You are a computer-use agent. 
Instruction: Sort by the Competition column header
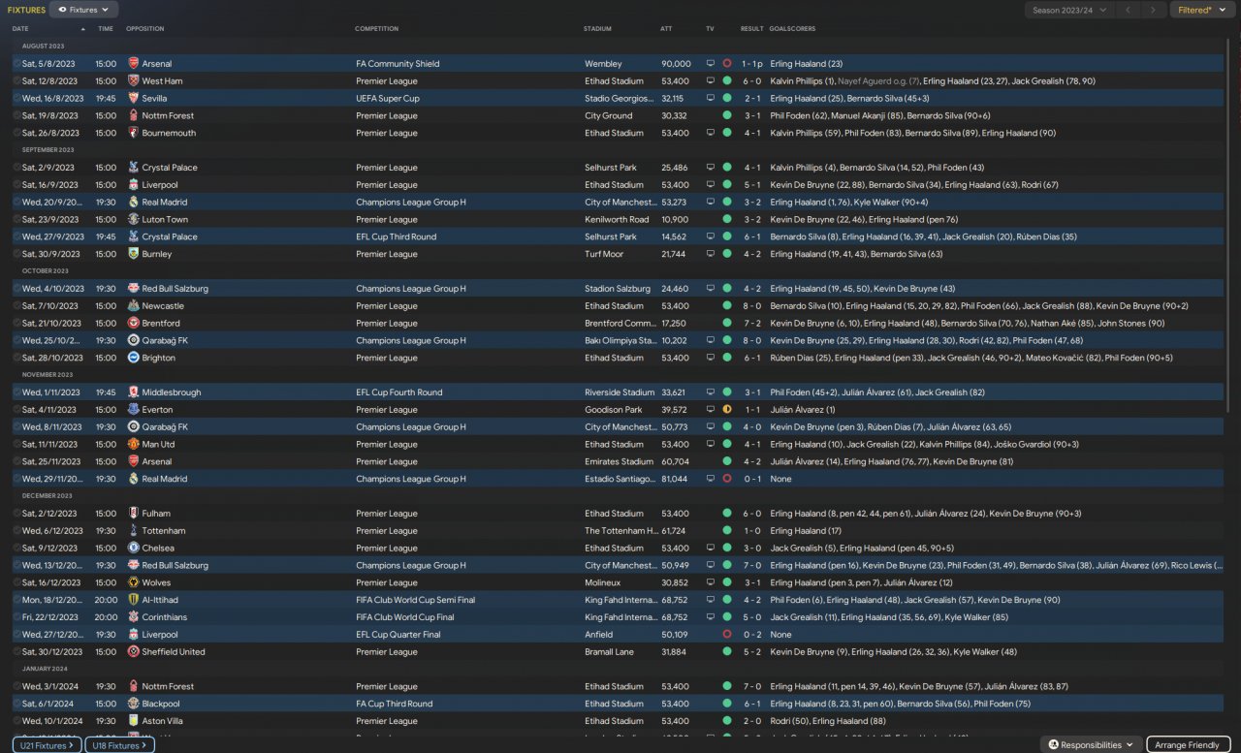(376, 29)
